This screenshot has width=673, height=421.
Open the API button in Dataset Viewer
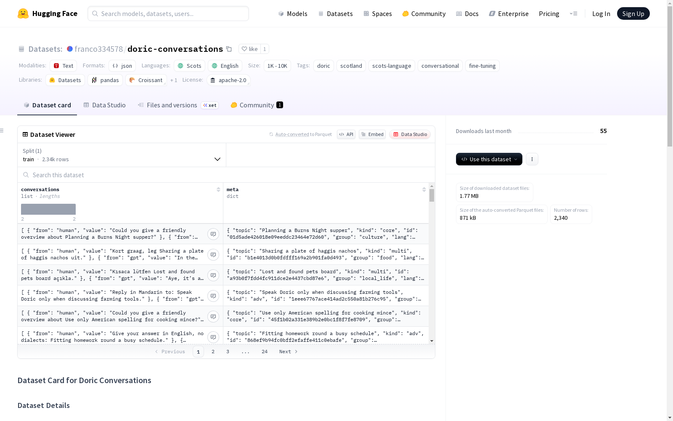coord(346,134)
